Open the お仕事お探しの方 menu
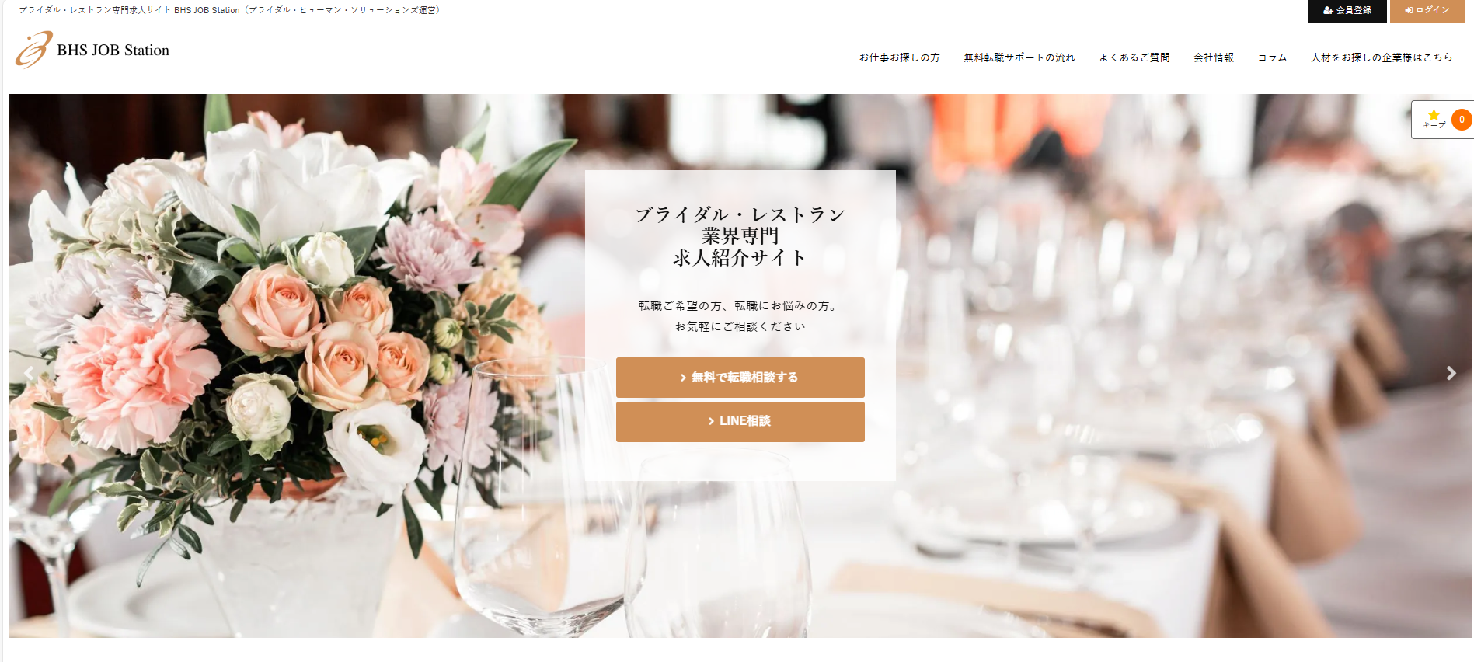The width and height of the screenshot is (1474, 662). point(899,57)
